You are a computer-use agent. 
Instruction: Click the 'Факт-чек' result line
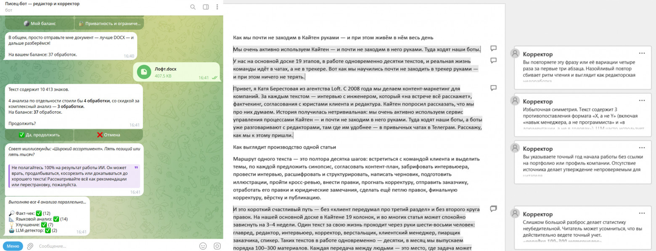[x=29, y=213]
